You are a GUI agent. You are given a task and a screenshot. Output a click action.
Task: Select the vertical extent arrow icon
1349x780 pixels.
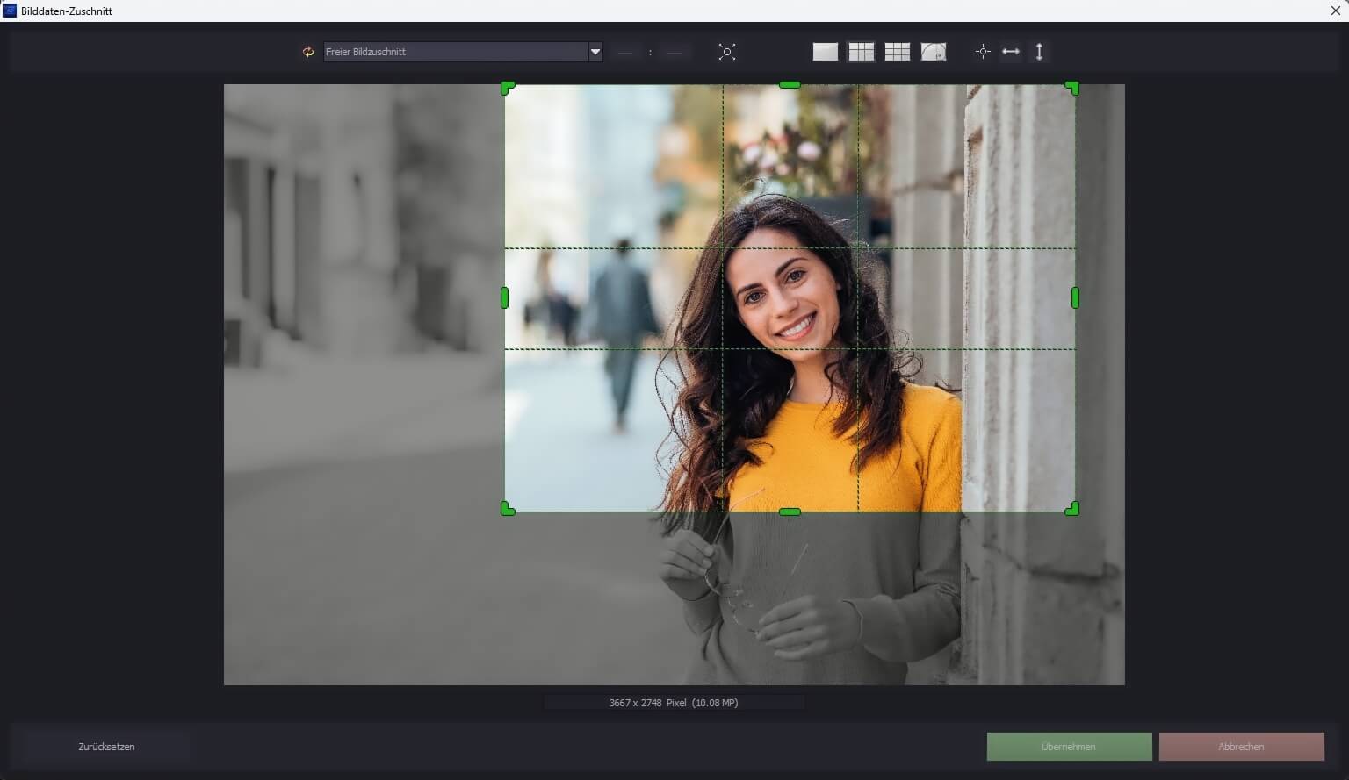tap(1038, 52)
